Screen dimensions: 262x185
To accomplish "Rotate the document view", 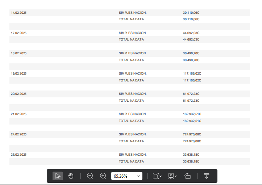I will (x=187, y=176).
